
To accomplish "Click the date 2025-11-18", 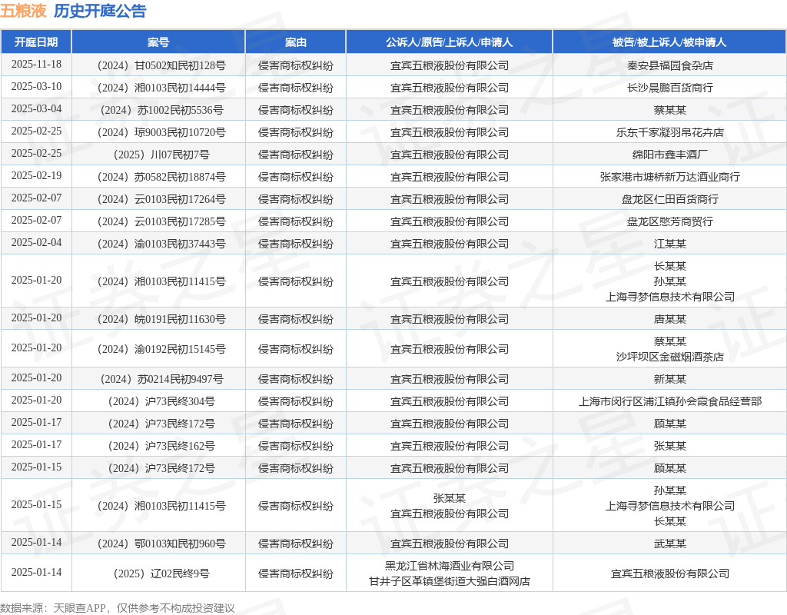I will (x=36, y=65).
